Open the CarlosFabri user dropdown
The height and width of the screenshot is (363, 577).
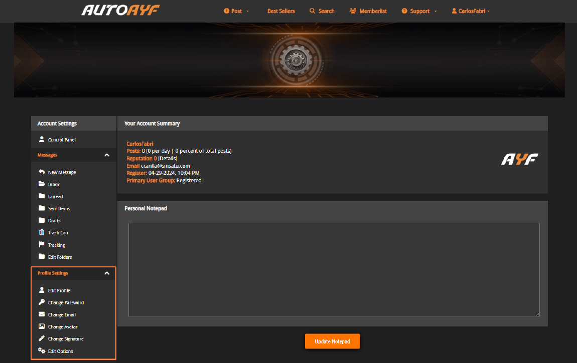coord(471,11)
